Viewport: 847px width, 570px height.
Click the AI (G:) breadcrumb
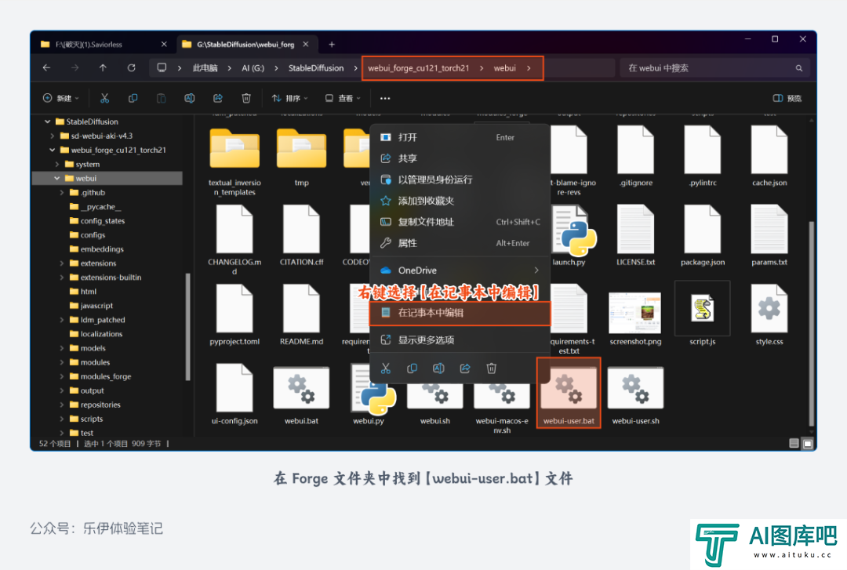pos(253,68)
